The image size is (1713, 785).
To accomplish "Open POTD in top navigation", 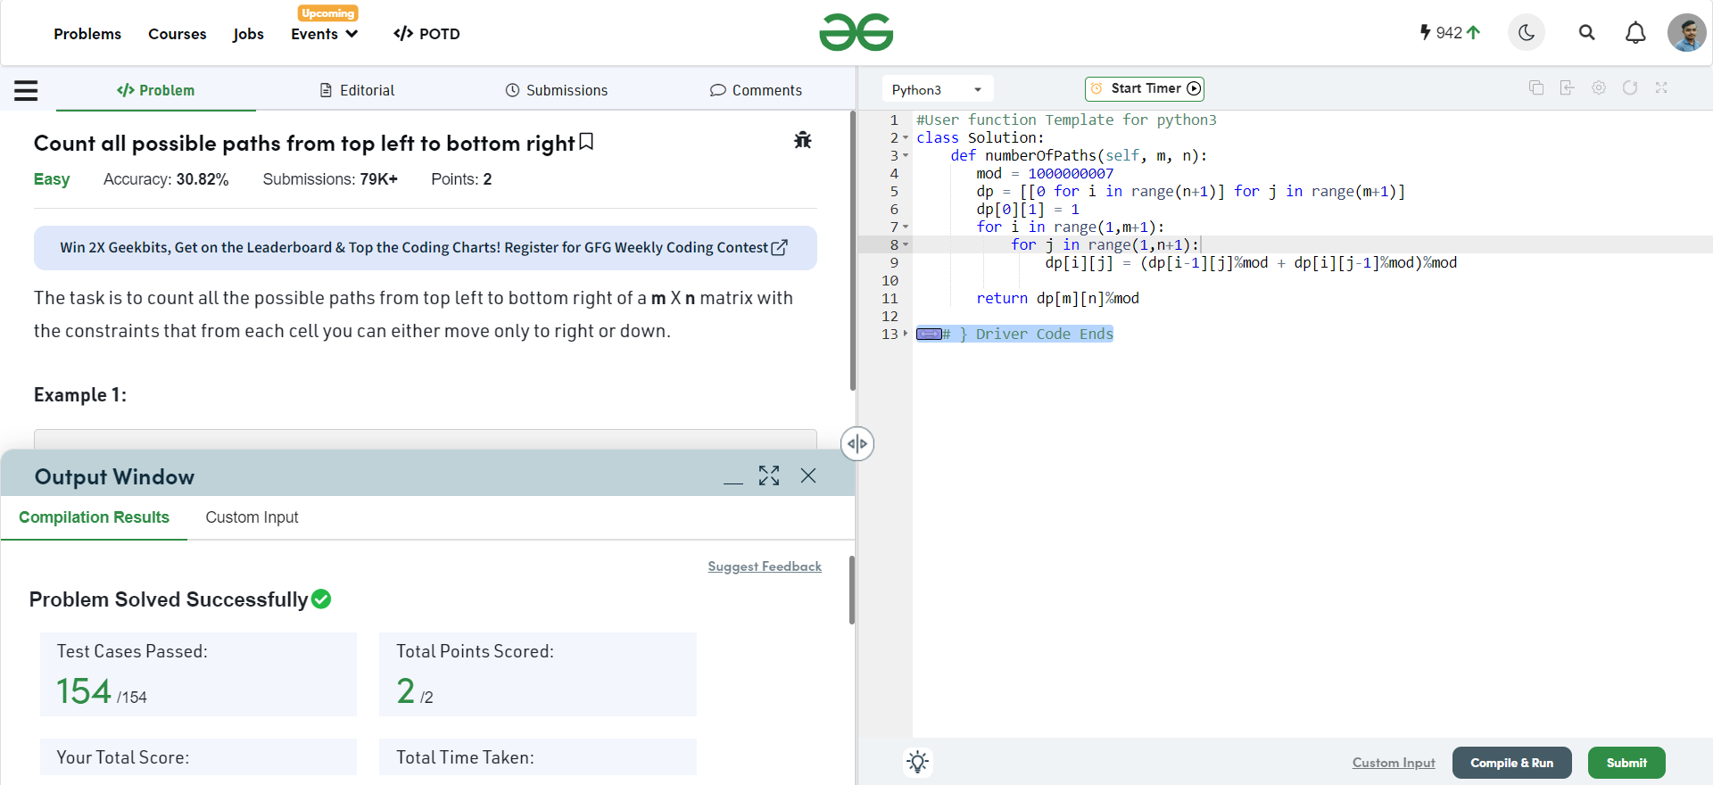I will 426,34.
